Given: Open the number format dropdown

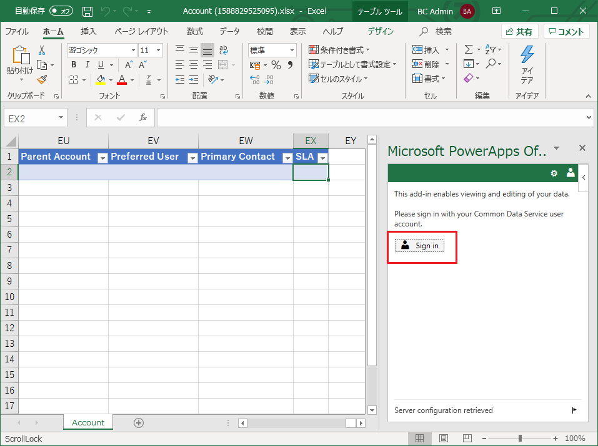Looking at the screenshot, I should (292, 51).
